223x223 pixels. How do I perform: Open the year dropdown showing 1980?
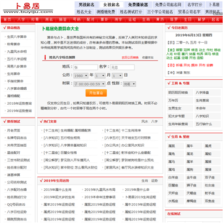point(81,76)
